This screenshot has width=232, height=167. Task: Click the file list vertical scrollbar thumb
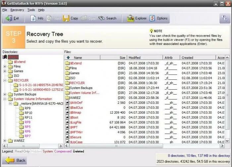click(227, 95)
